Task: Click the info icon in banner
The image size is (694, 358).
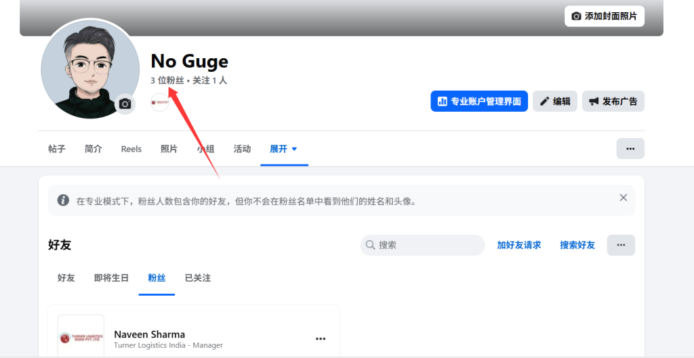Action: pos(63,200)
